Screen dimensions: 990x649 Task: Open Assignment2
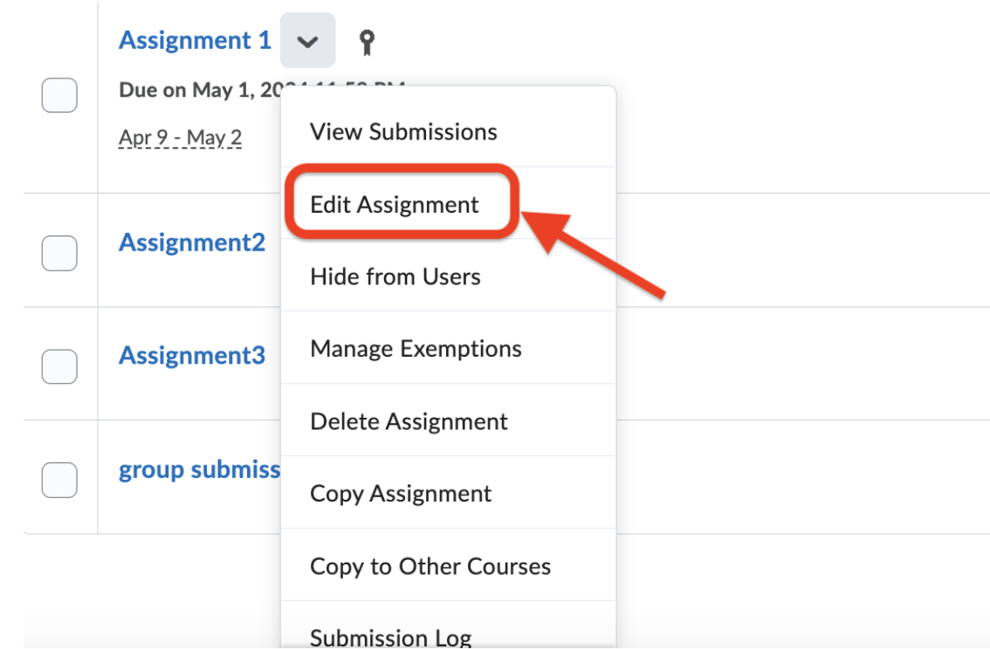[191, 243]
